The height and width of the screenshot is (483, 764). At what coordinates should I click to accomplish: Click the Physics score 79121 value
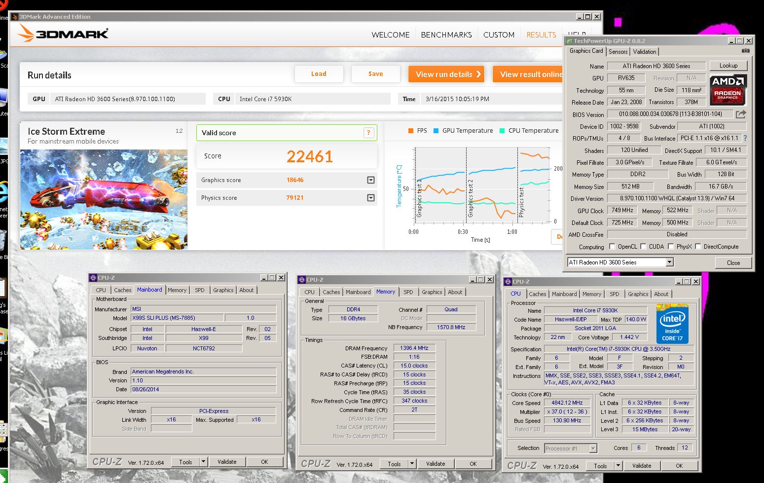pos(295,198)
